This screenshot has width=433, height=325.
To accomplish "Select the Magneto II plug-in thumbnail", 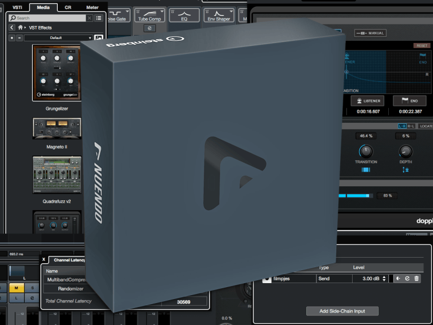I will [x=57, y=128].
